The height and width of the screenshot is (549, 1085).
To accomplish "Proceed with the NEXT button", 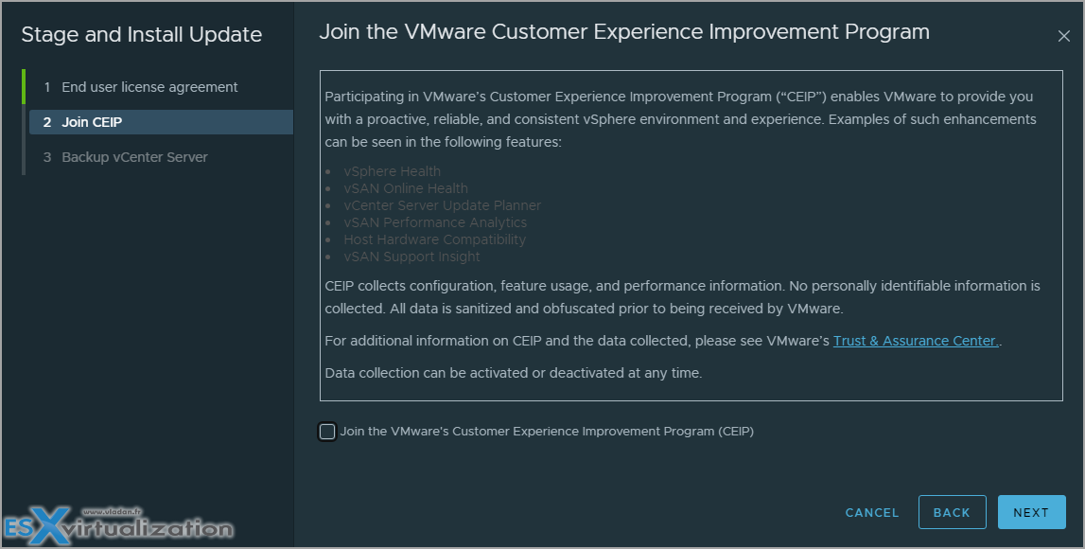I will click(1031, 512).
